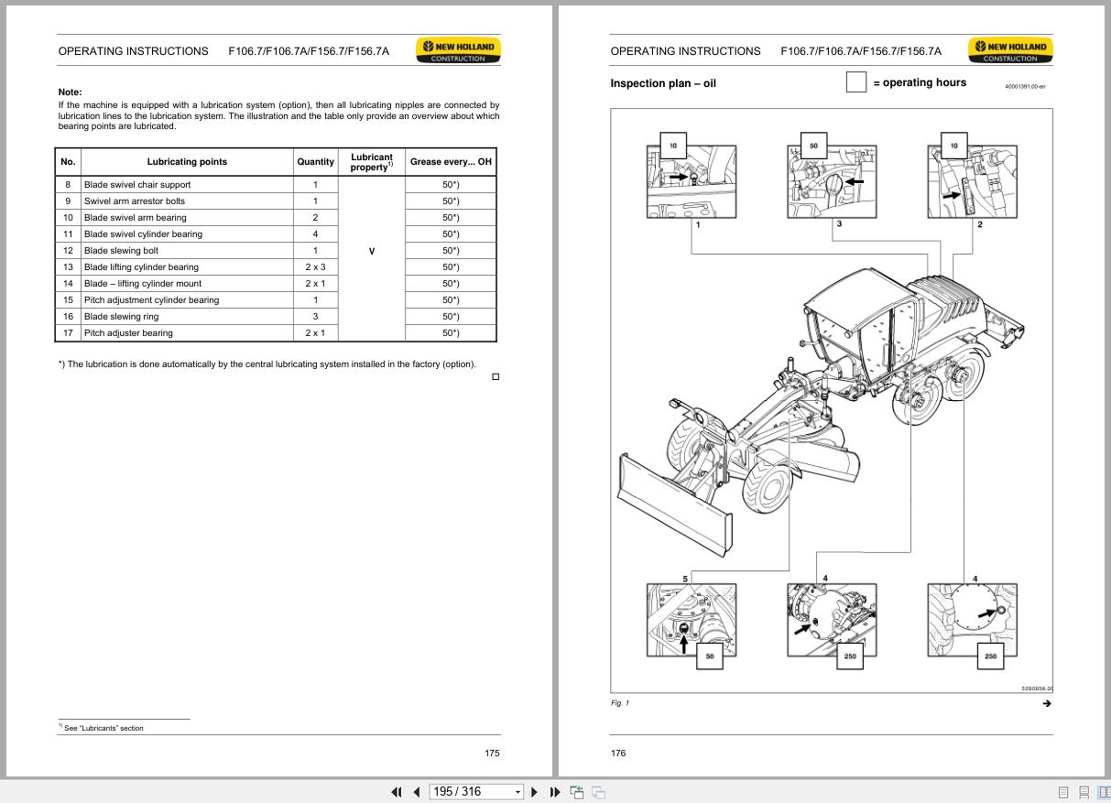Viewport: 1111px width, 803px height.
Task: Click the New Holland logo on page 175
Action: [458, 50]
